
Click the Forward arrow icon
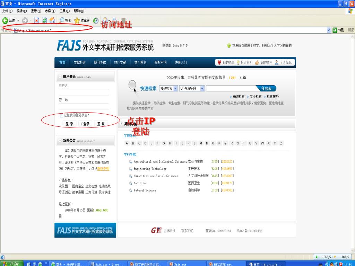[25, 20]
